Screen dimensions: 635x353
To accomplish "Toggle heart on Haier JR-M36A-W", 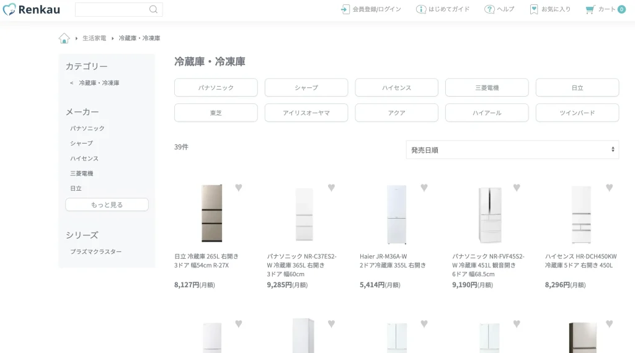I will click(x=424, y=188).
